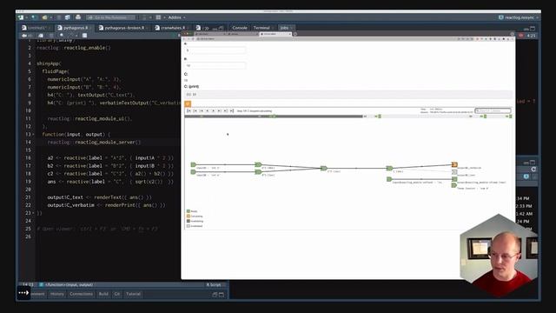Image resolution: width=556 pixels, height=313 pixels.
Task: Open the Tutorial tab
Action: point(133,294)
